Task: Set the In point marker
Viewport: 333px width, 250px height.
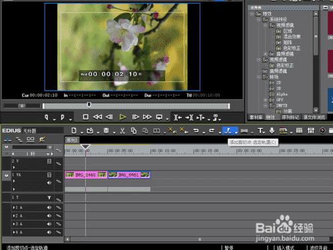Action: [x=47, y=117]
